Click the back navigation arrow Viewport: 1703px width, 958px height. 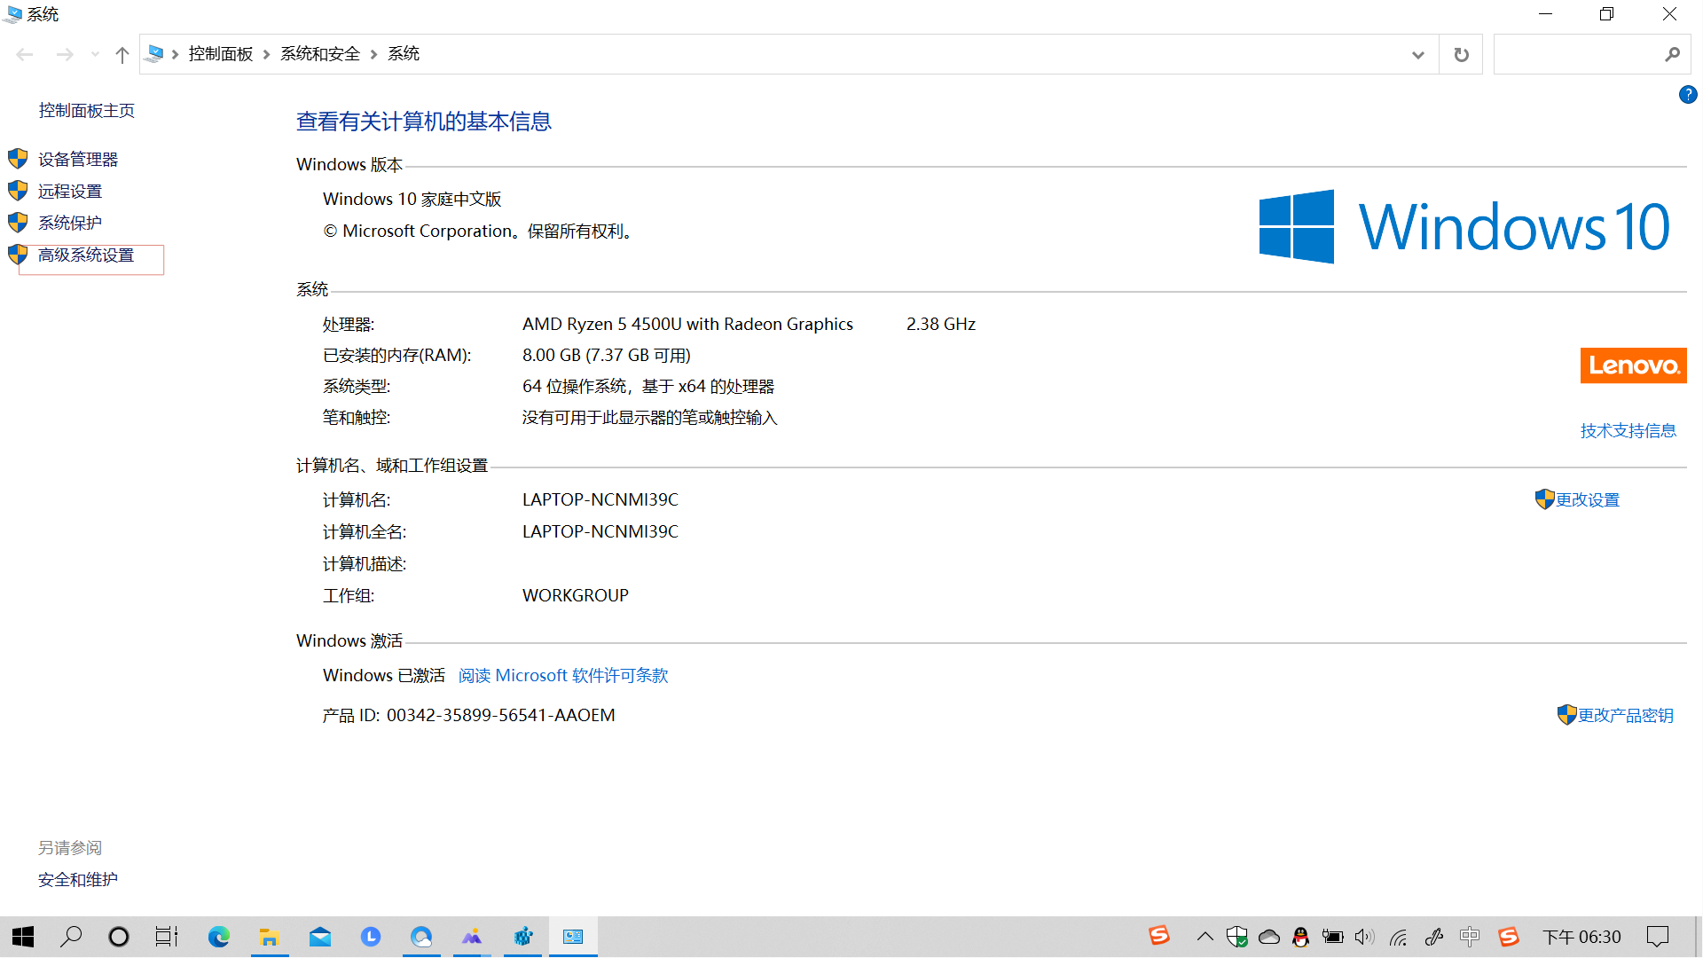25,55
